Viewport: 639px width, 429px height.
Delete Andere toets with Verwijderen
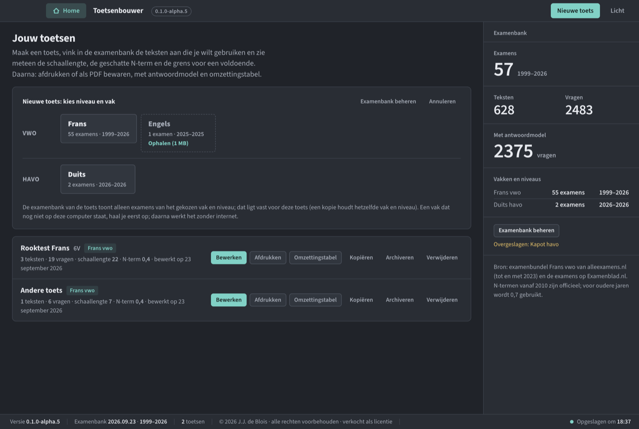tap(442, 300)
